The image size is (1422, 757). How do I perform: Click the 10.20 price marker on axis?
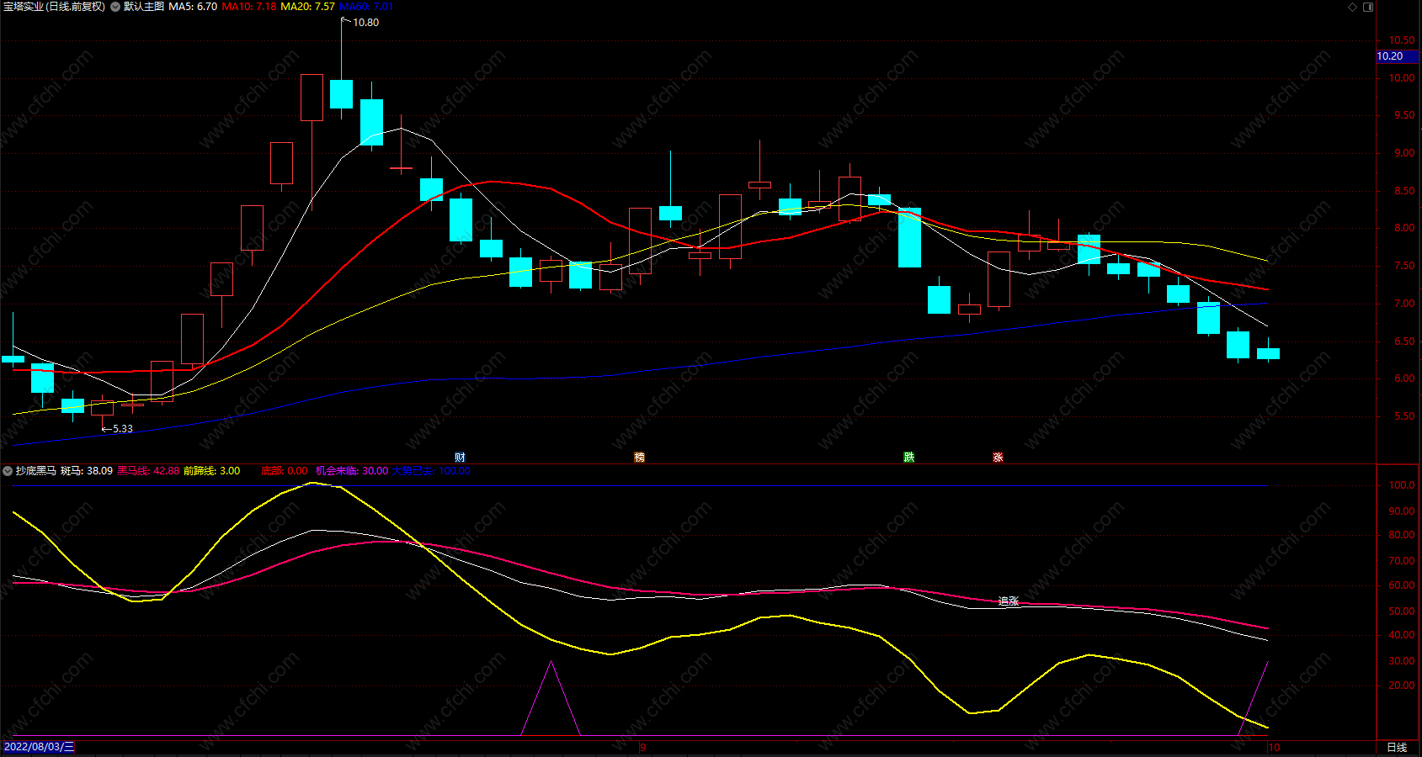(x=1398, y=56)
